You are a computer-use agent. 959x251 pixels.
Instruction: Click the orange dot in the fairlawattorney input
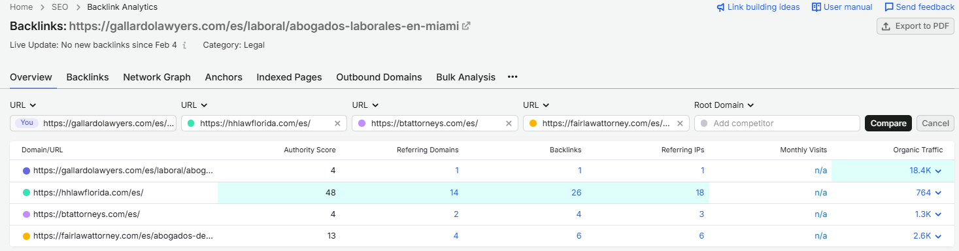(x=533, y=123)
